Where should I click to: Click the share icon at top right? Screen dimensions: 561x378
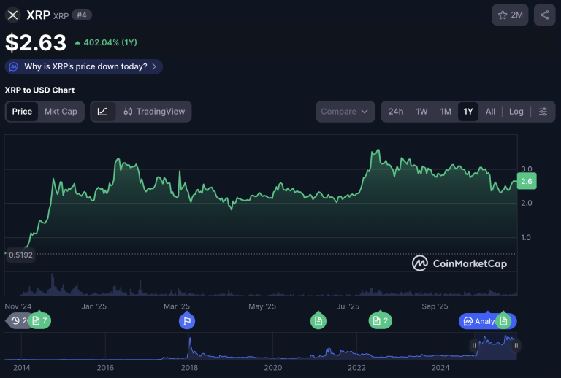(x=544, y=15)
